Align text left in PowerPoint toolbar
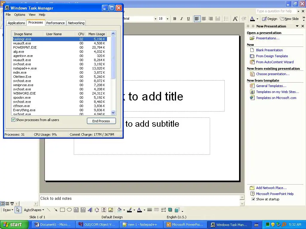 (x=197, y=19)
